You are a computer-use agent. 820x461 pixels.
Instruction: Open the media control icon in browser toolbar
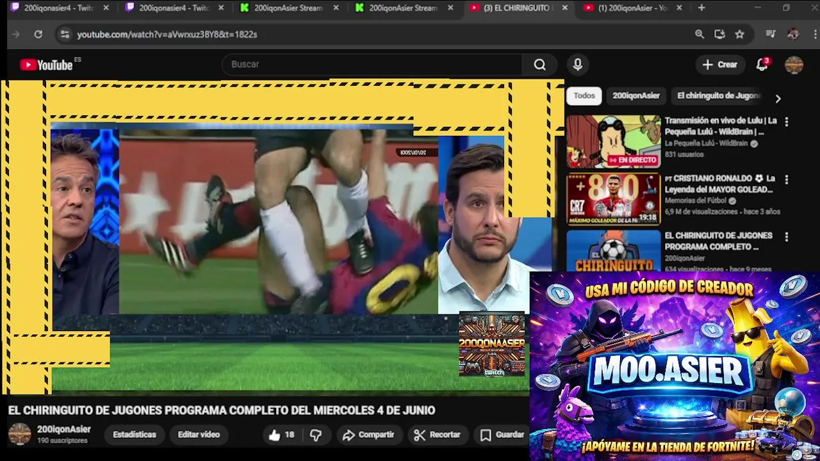tap(771, 35)
